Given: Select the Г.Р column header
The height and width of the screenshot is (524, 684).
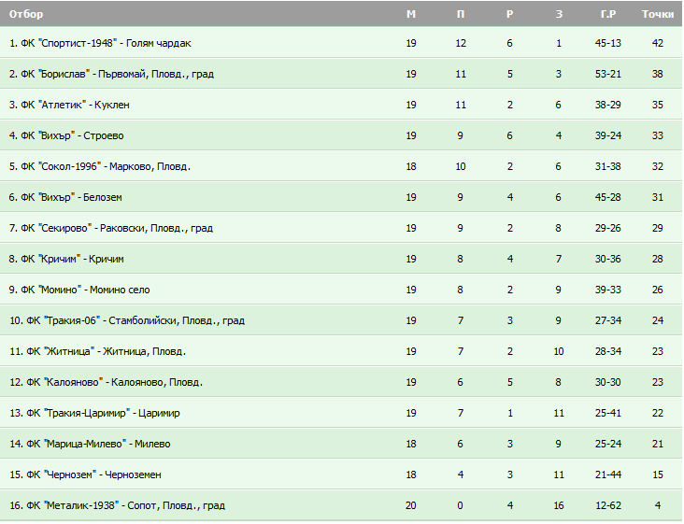Looking at the screenshot, I should [607, 14].
